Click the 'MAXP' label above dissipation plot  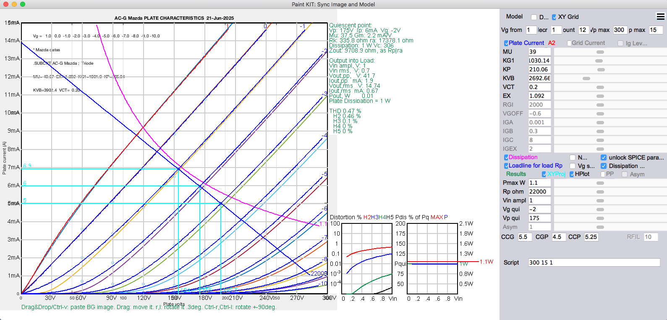pos(439,217)
